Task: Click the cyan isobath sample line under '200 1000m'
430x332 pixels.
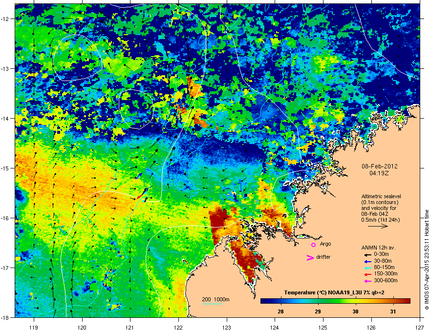Action: pyautogui.click(x=212, y=304)
